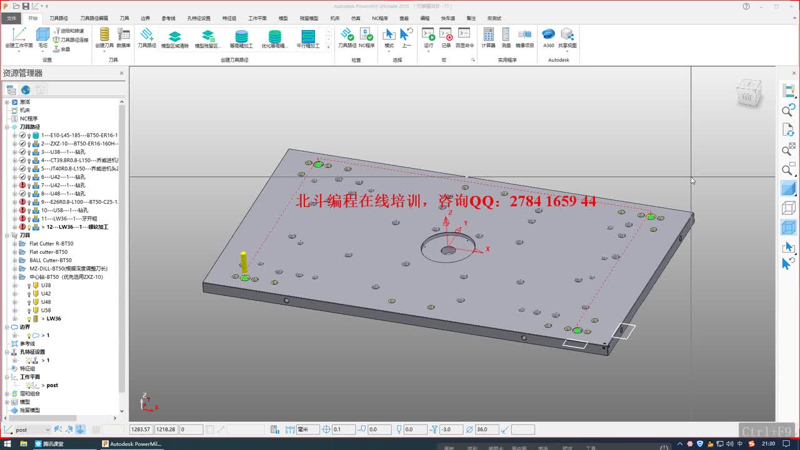Screen dimensions: 800x450
Task: Click the 镜像项目 icon
Action: (x=524, y=37)
